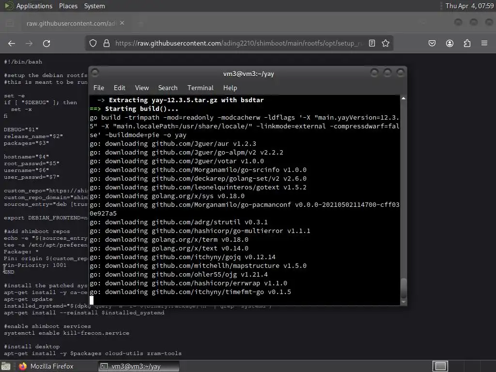Screen dimensions: 496x372
Task: Click the 'github.com/ohler55/ojg v1.21.4' line
Action: 179,275
